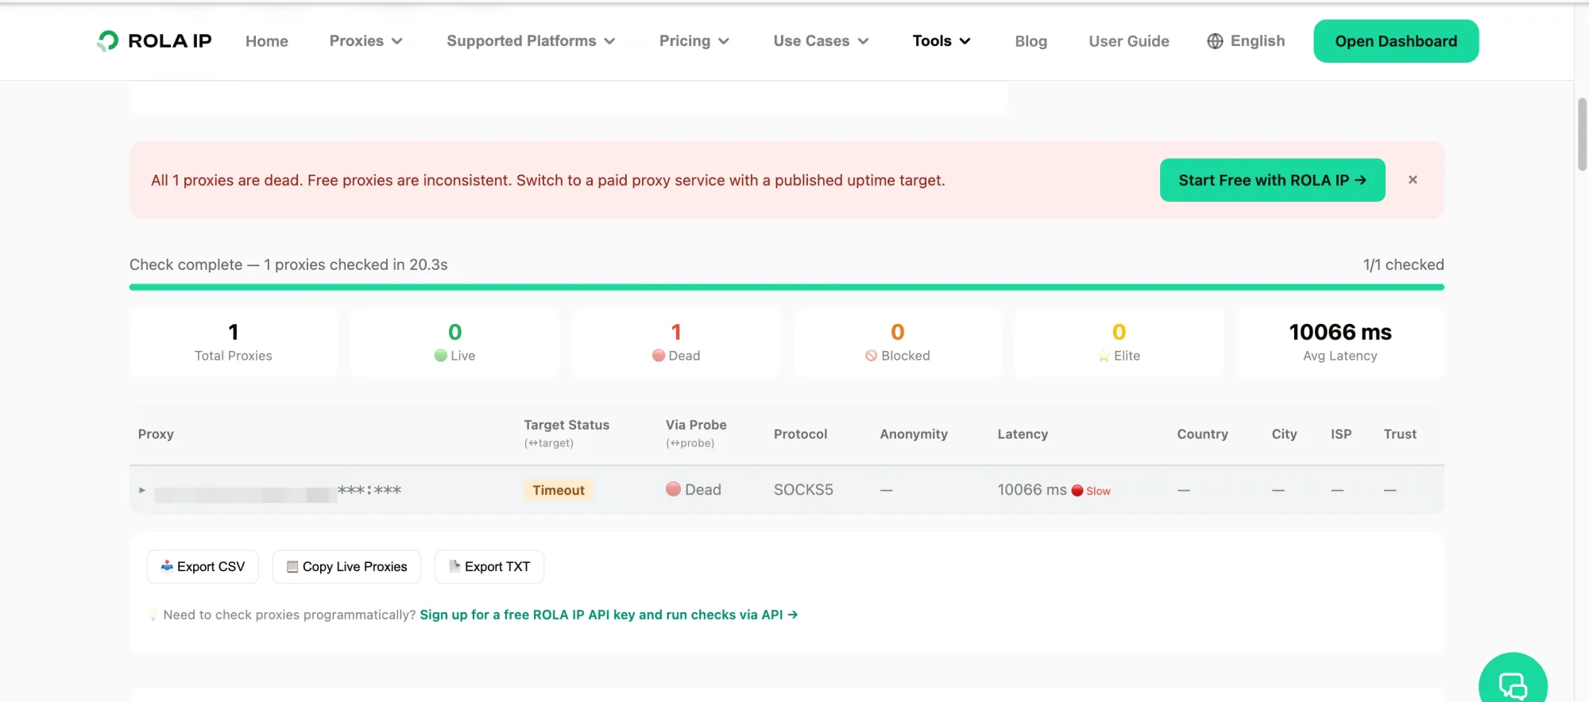Screen dimensions: 1589x702
Task: Select the Total Proxies stat card
Action: (x=234, y=342)
